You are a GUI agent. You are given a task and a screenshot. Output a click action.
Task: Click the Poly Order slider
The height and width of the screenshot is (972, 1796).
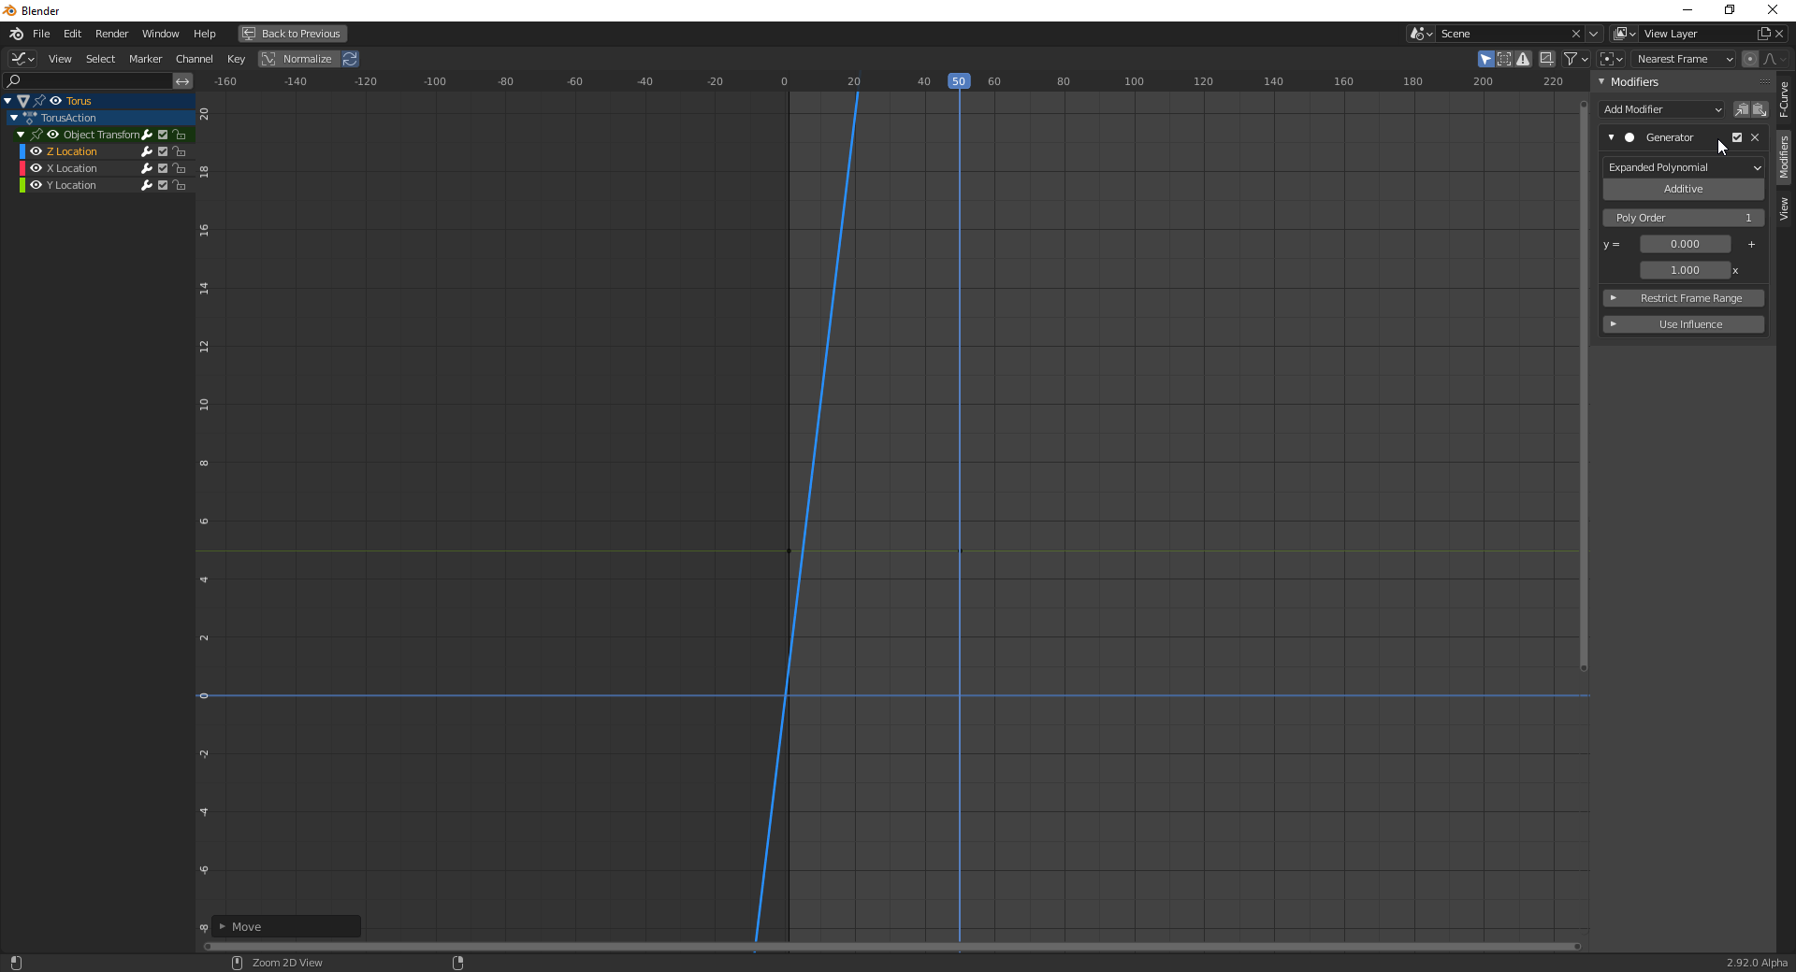[x=1682, y=217]
